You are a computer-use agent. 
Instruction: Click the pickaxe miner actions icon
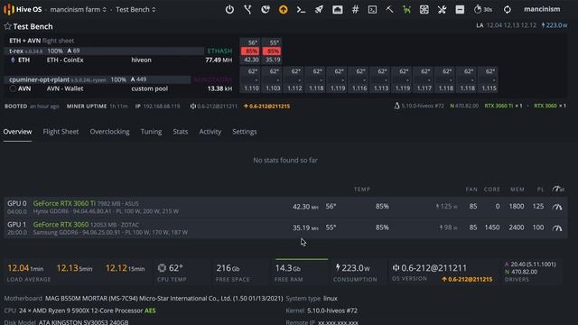click(x=389, y=10)
